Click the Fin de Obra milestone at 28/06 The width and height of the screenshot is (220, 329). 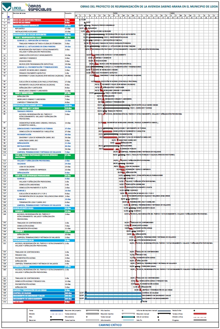(141, 302)
